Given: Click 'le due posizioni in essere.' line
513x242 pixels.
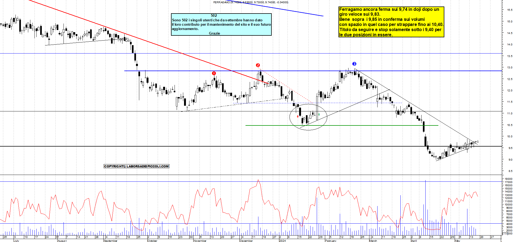Looking at the screenshot, I should [366, 35].
